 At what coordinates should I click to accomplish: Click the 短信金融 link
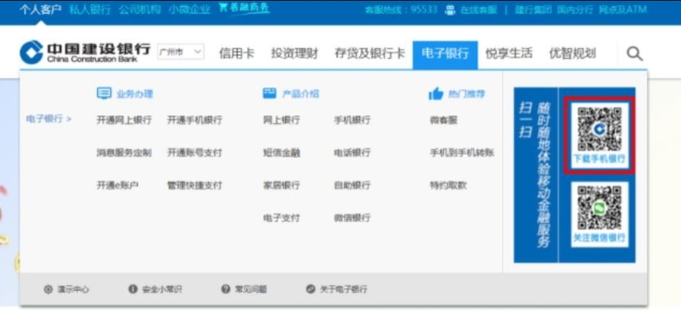point(281,153)
